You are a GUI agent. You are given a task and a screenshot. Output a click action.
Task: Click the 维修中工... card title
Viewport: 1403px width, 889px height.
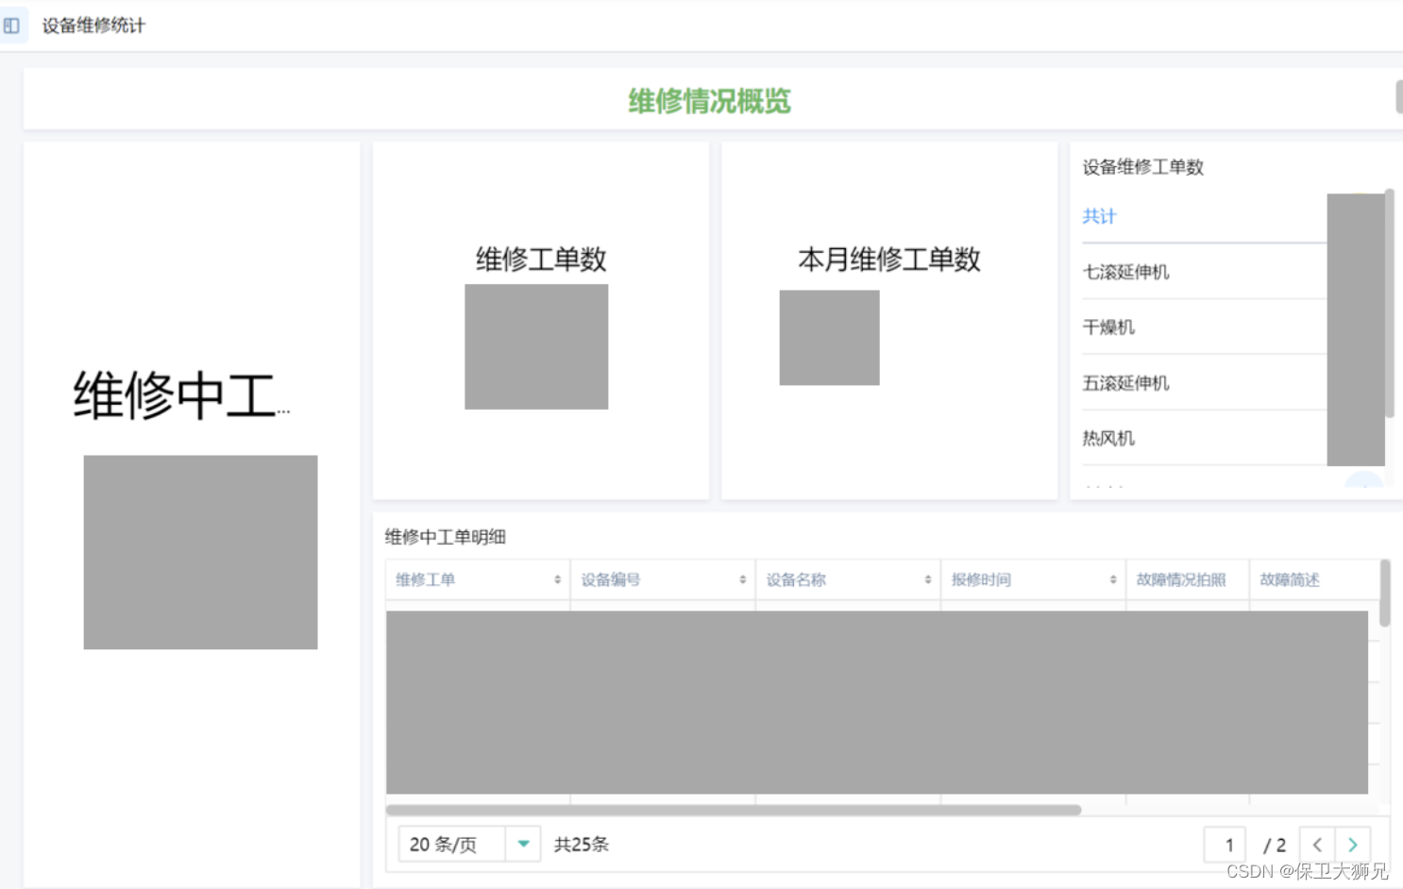pyautogui.click(x=182, y=394)
